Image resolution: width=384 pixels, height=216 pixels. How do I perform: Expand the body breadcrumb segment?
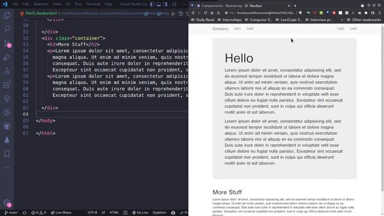point(163,13)
